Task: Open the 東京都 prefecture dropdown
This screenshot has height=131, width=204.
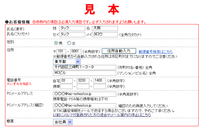Action: coord(67,62)
